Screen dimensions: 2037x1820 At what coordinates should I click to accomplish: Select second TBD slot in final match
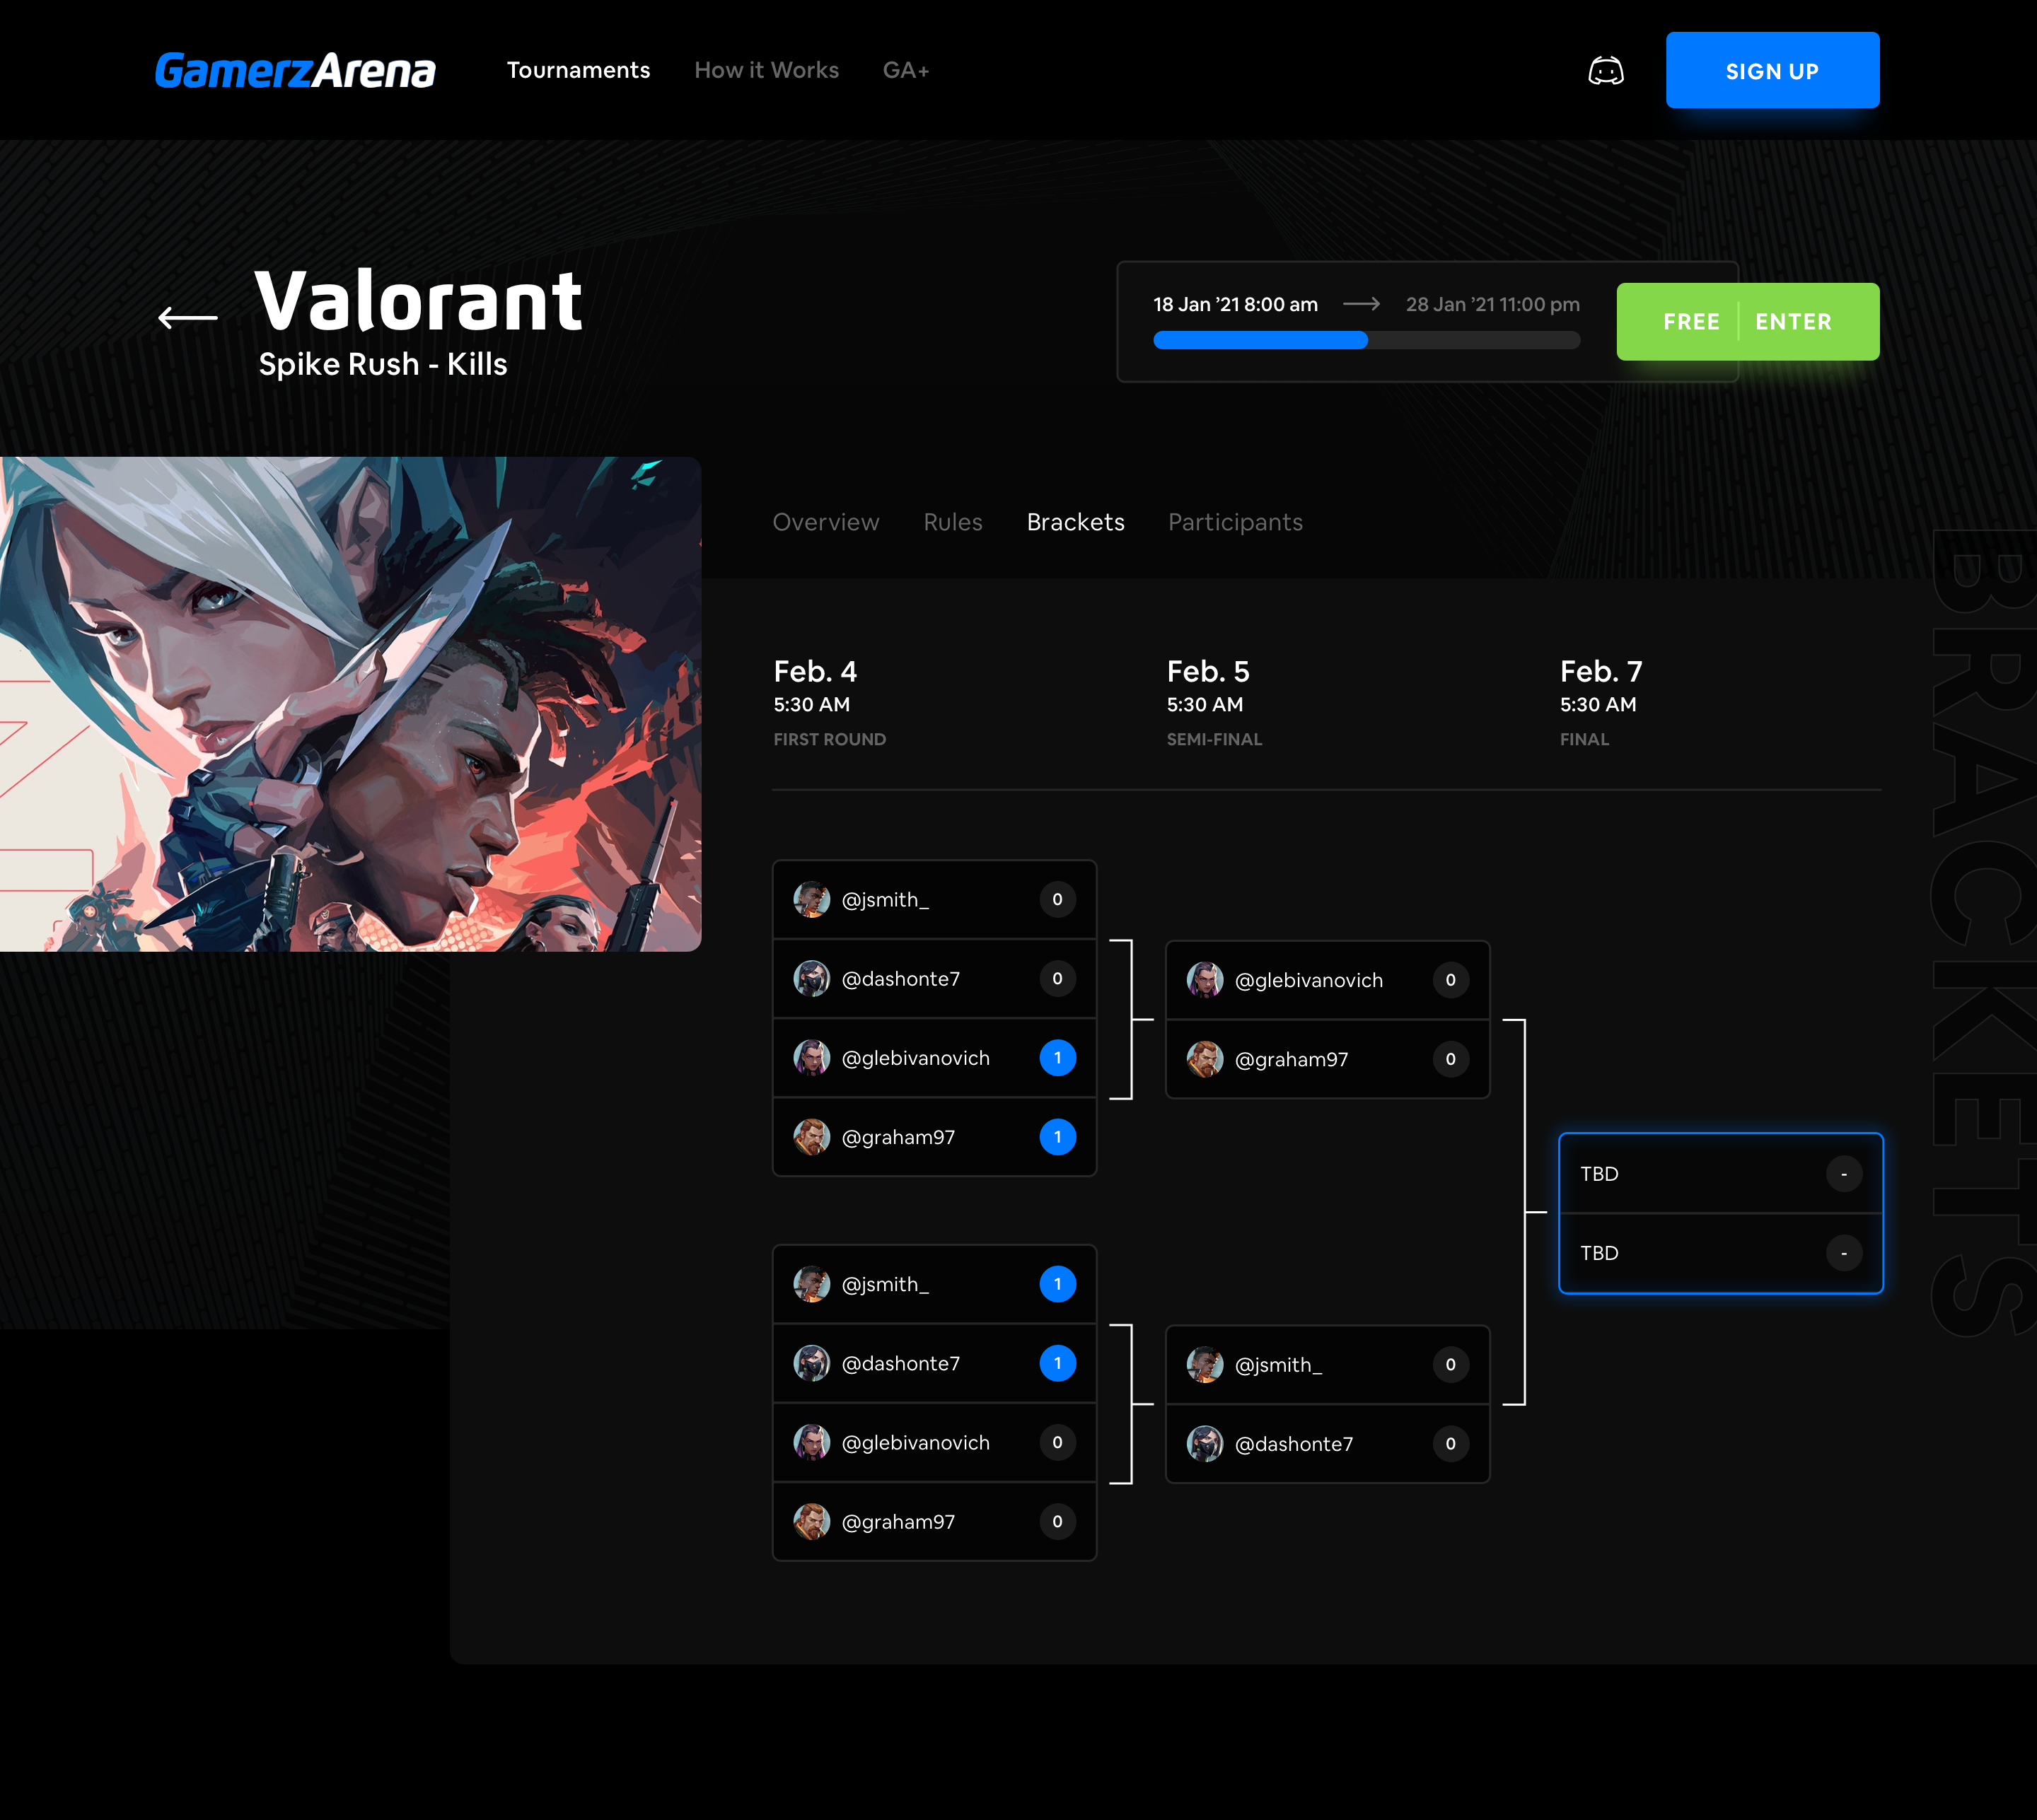[1721, 1253]
